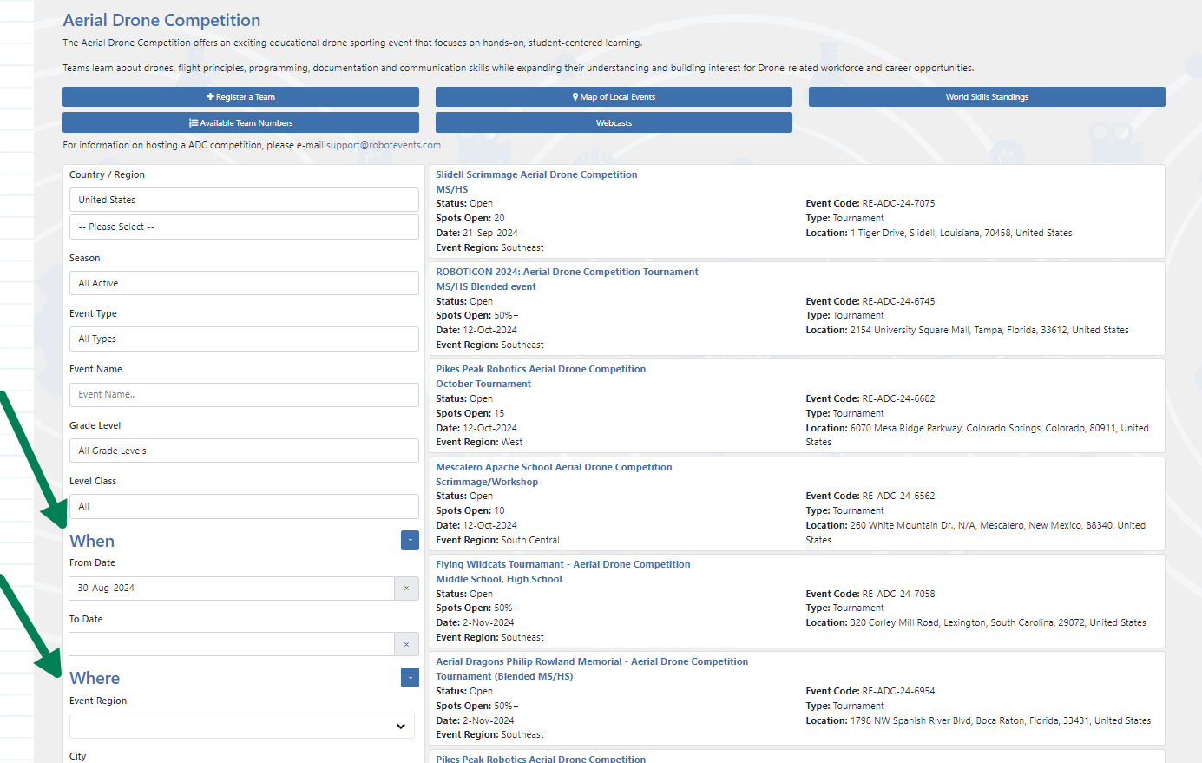Screen dimensions: 1202x763
Task: Open the United States country dropdown
Action: click(x=244, y=200)
